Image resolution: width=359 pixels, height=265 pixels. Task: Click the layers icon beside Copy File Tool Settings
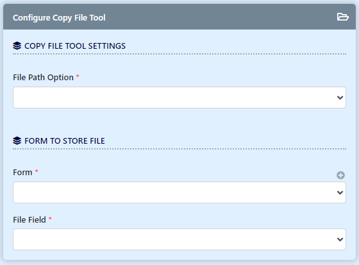[x=17, y=46]
